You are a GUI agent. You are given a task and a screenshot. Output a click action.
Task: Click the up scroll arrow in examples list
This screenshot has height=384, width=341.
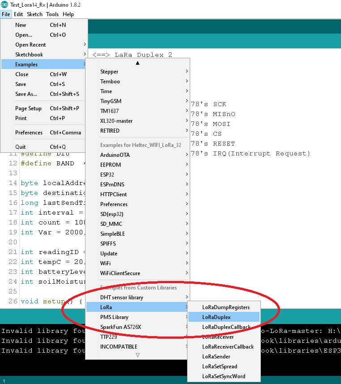point(138,63)
